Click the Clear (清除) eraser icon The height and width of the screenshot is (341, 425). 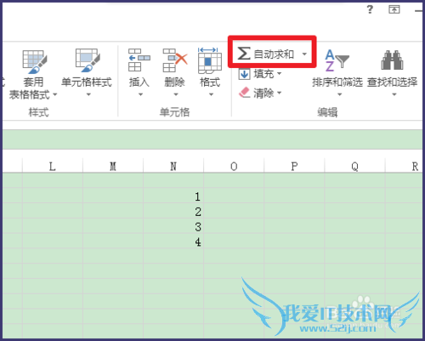click(244, 93)
